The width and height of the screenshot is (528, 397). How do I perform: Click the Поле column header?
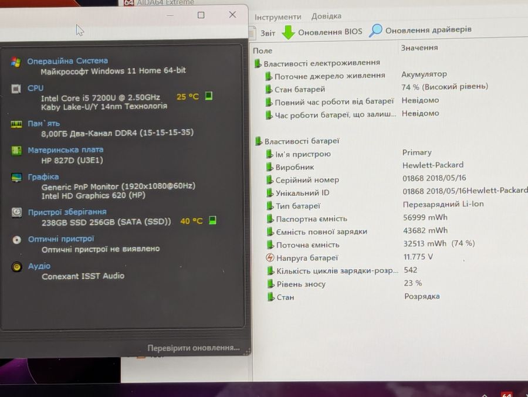262,51
